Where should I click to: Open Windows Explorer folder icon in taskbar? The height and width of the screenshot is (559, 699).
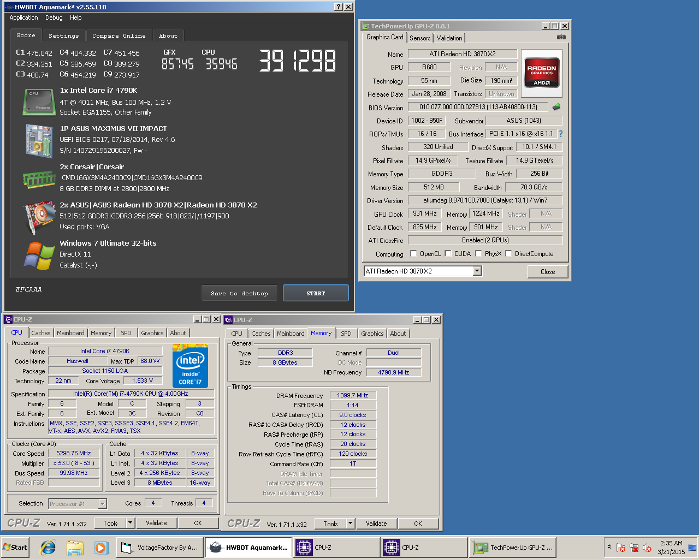pos(75,548)
